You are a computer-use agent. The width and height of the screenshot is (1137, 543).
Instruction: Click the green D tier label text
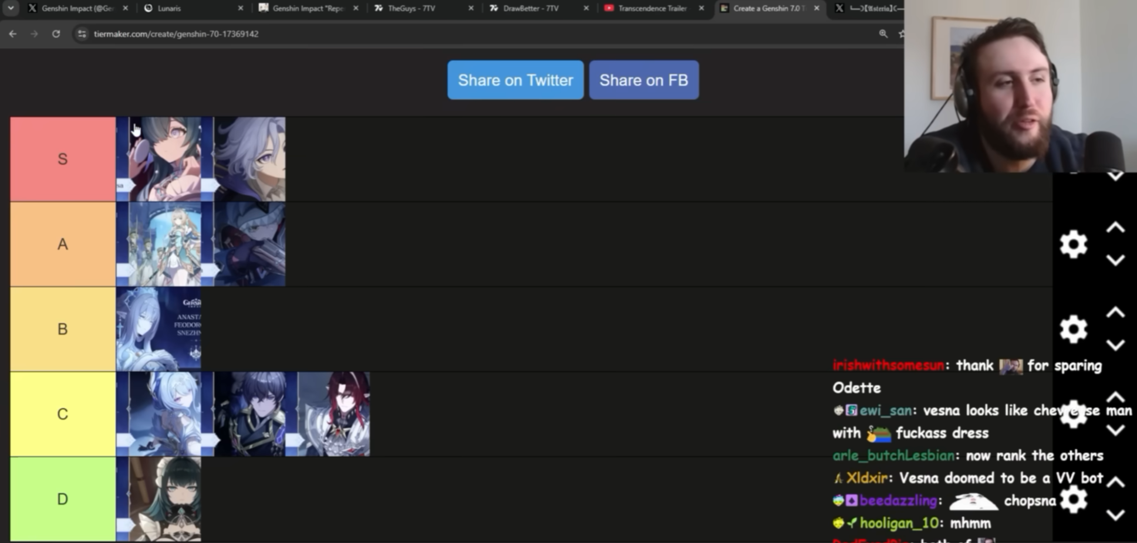pyautogui.click(x=63, y=499)
